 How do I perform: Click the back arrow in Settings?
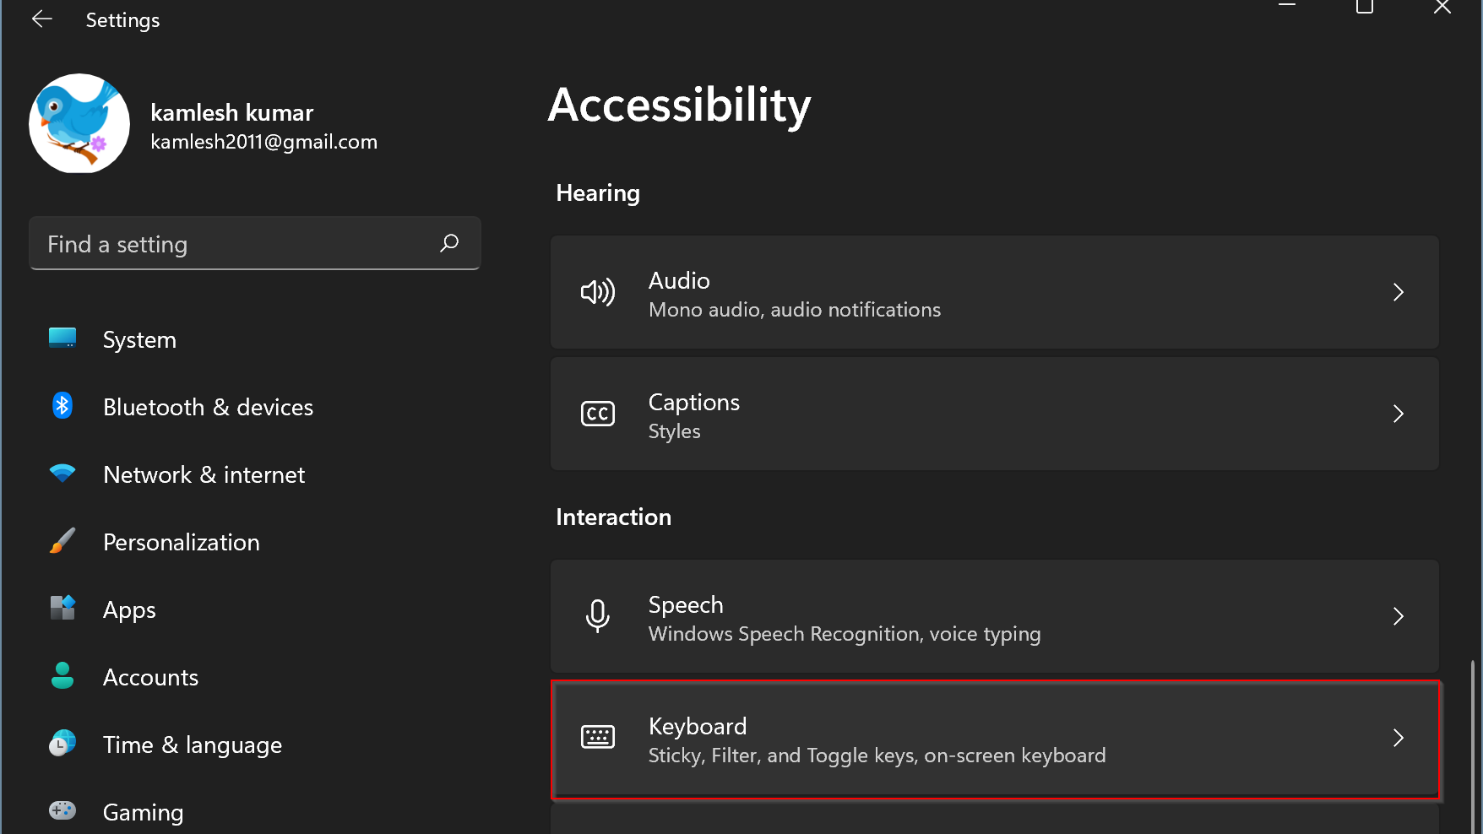click(x=41, y=19)
